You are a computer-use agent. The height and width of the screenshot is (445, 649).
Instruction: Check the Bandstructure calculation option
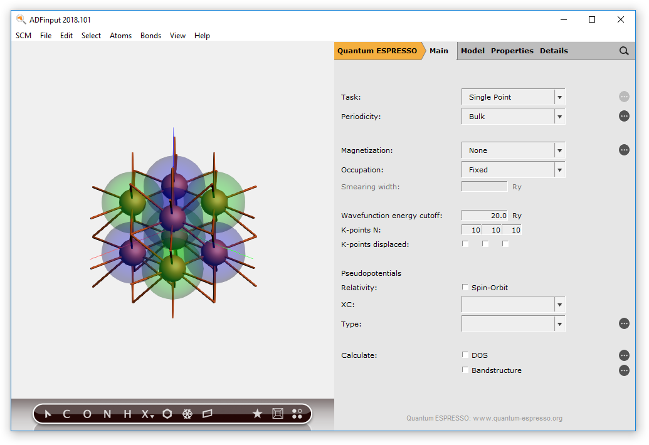pos(465,370)
